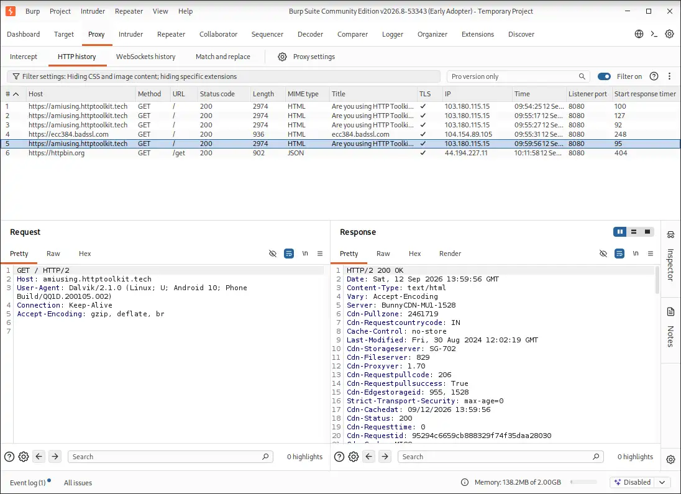Select the ecc384.badssl.com history row
Screen dimensions: 681x494
(x=340, y=134)
